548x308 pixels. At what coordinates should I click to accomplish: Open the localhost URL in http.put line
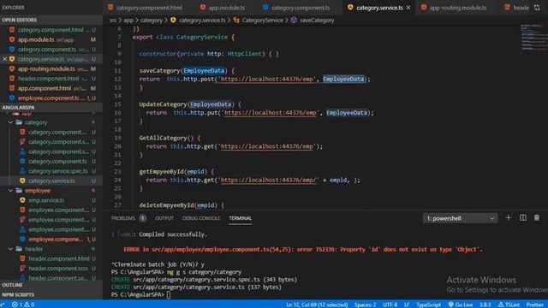coord(271,113)
